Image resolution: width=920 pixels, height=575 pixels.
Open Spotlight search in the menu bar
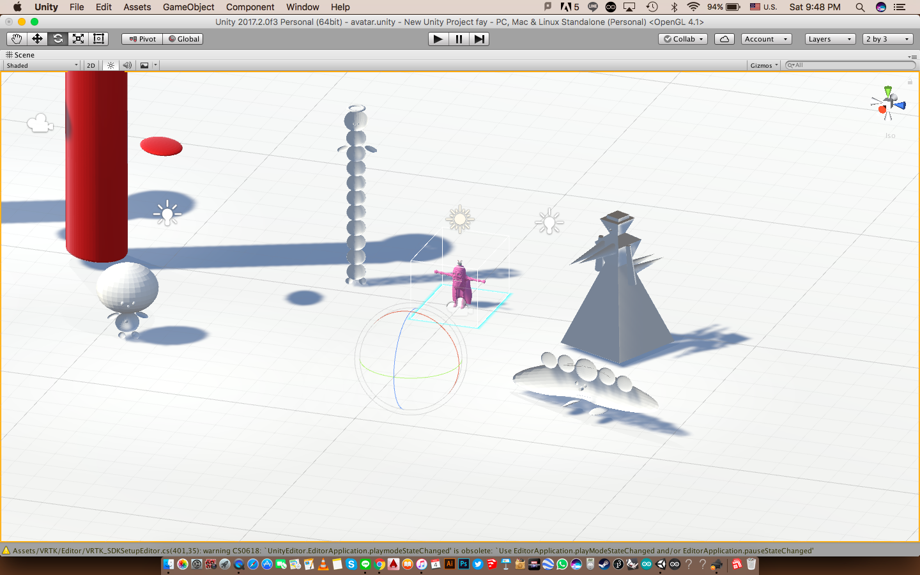click(860, 7)
